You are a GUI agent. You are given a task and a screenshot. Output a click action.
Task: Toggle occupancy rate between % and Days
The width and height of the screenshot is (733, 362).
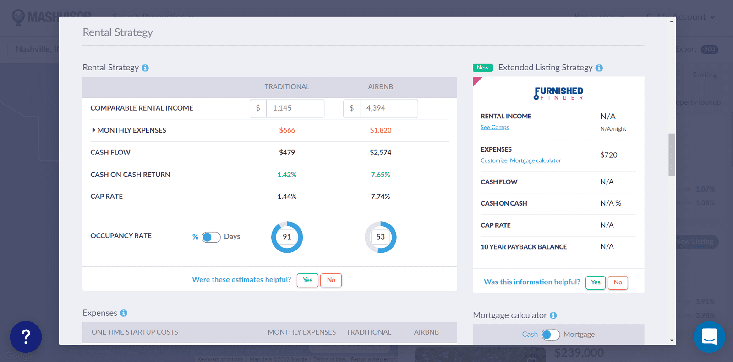[x=211, y=237]
